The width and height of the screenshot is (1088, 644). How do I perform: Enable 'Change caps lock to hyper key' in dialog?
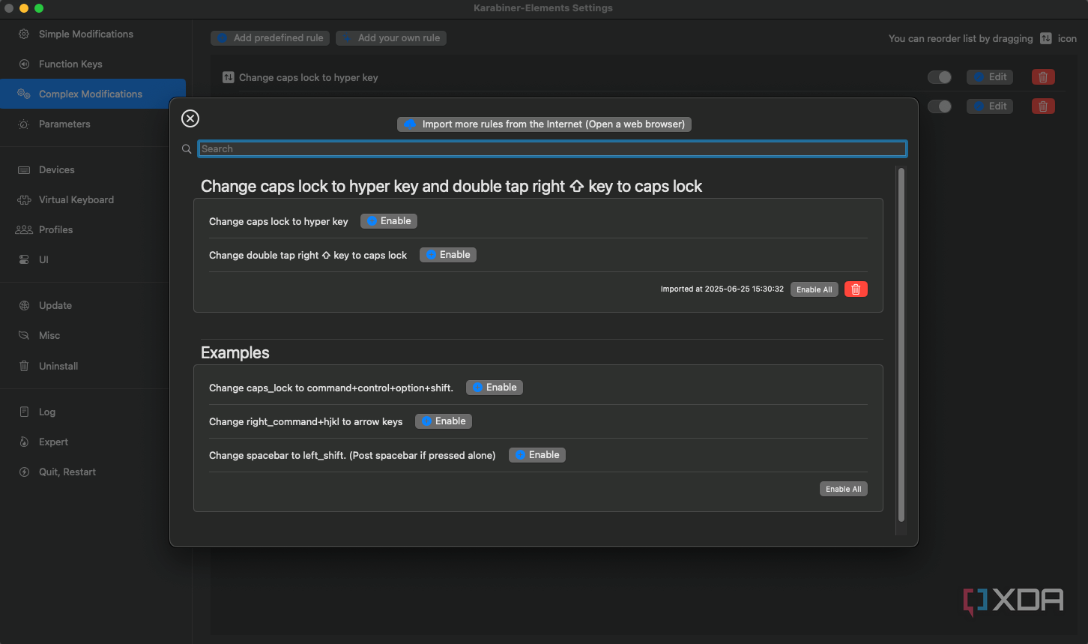(389, 221)
